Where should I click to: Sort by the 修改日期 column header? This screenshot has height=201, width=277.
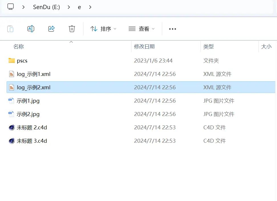[x=144, y=46]
